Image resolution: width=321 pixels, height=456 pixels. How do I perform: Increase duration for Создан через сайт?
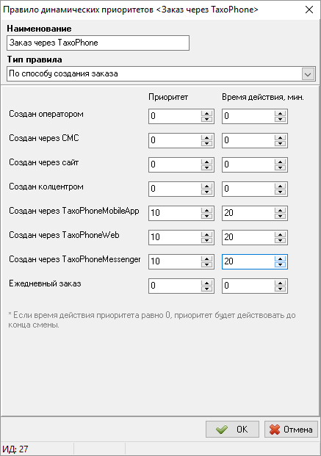(x=281, y=162)
